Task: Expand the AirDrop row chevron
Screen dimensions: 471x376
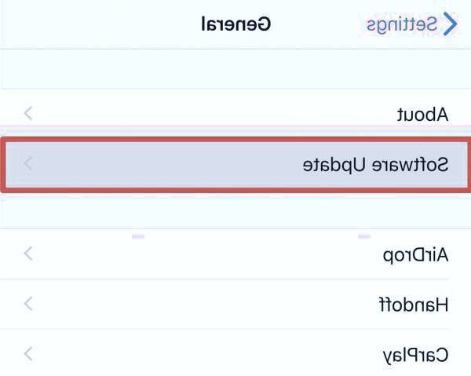Action: coord(28,254)
